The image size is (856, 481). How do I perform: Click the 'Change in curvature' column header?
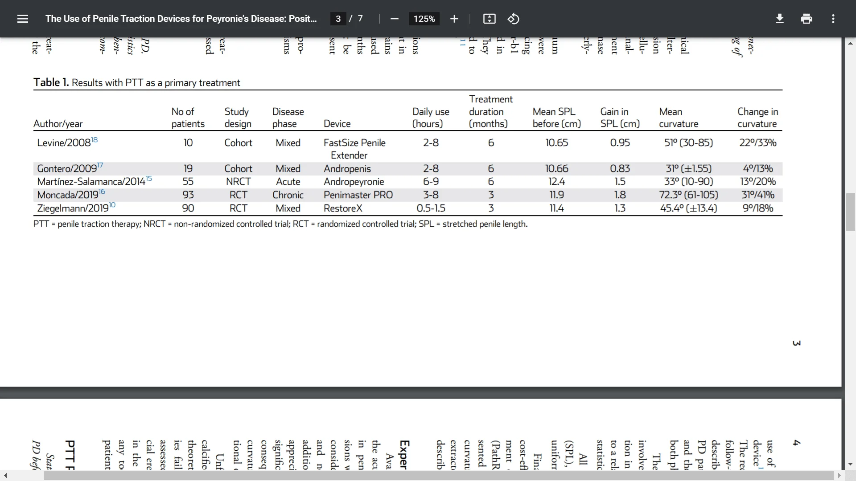pyautogui.click(x=758, y=118)
